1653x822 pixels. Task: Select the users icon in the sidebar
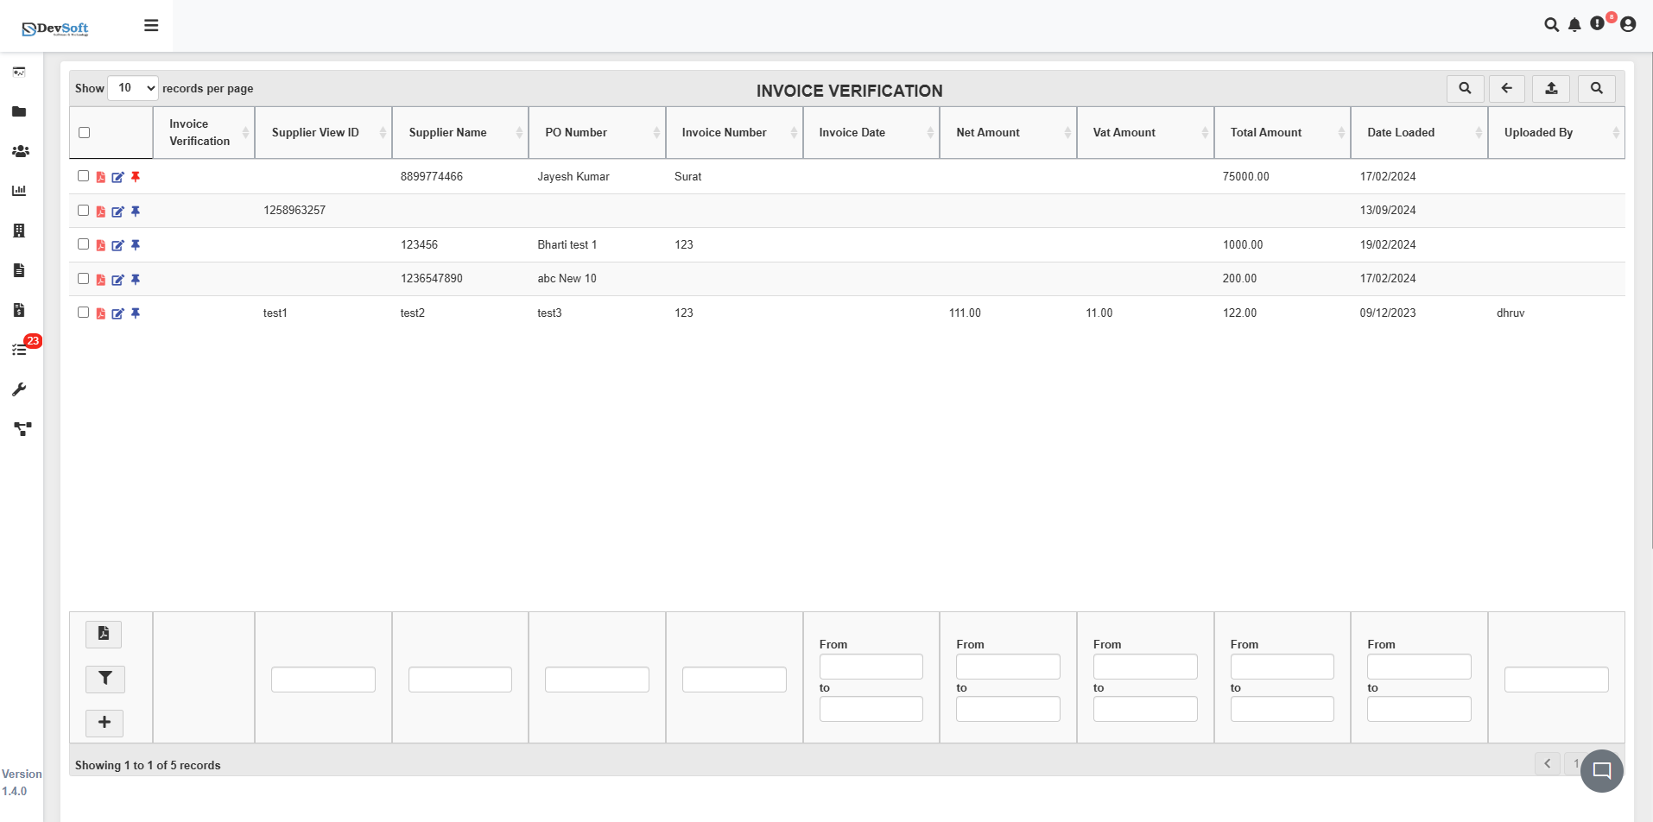(x=20, y=151)
